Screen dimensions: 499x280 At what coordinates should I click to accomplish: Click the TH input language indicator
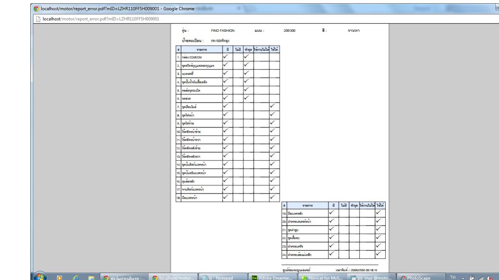[x=453, y=278]
